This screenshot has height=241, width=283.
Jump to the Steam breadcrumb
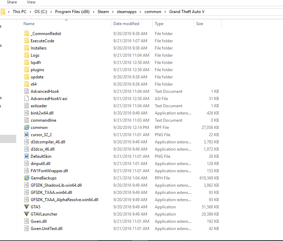click(103, 12)
